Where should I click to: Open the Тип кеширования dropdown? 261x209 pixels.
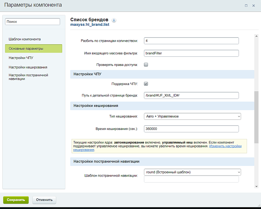tap(193, 116)
